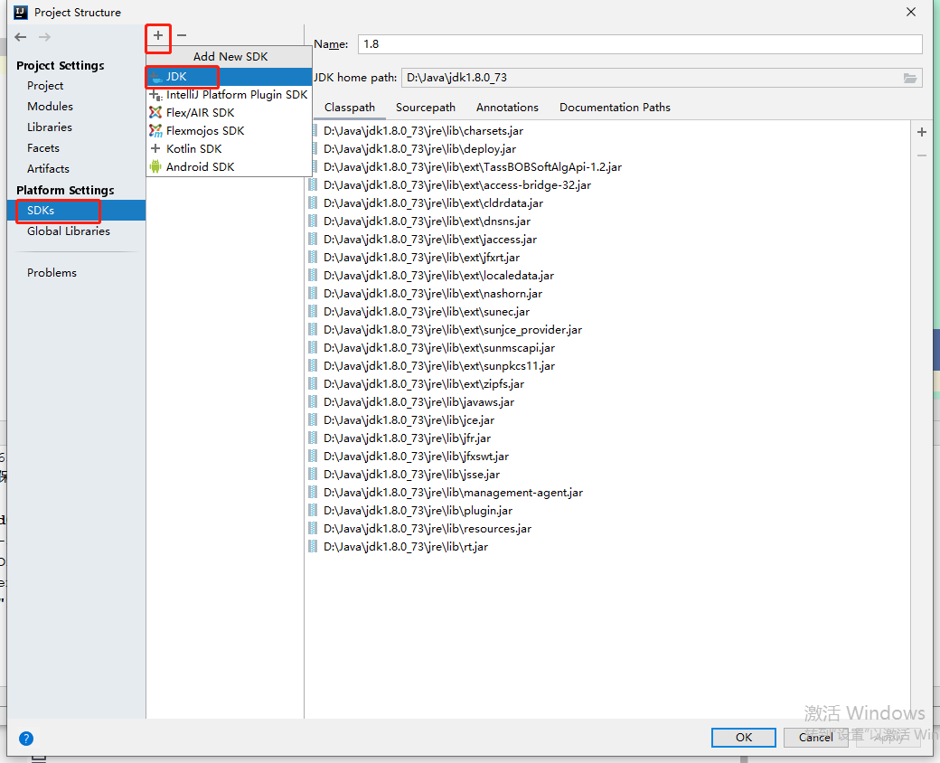940x763 pixels.
Task: Choose JDK from Add New SDK menu
Action: click(x=229, y=77)
